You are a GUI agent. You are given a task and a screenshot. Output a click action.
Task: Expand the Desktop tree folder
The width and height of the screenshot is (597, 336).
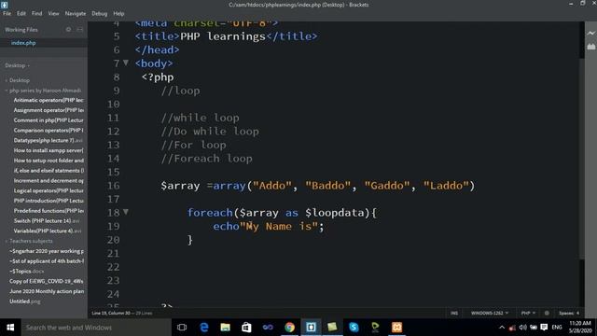(18, 80)
